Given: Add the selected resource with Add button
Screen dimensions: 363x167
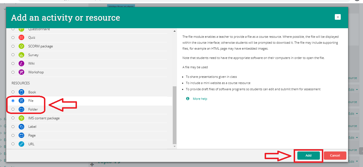Looking at the screenshot, I should pyautogui.click(x=309, y=156).
